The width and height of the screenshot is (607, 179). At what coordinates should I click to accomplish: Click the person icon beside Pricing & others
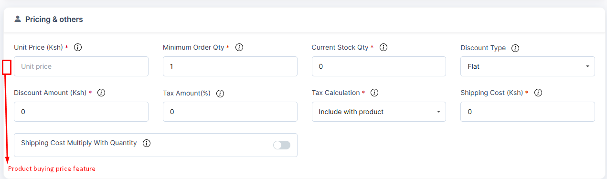(x=18, y=19)
